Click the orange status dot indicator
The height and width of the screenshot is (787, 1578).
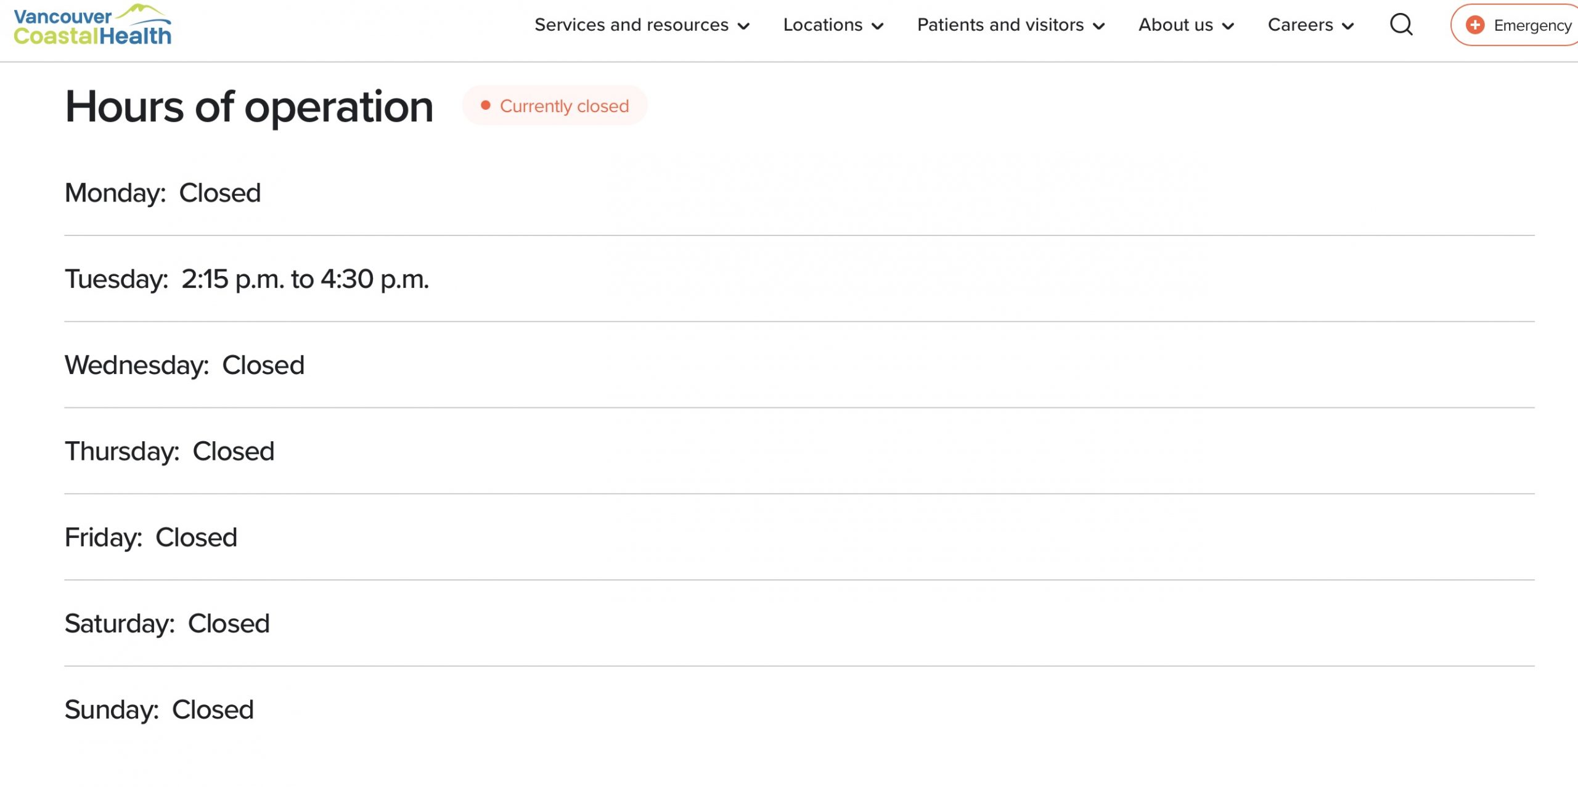(x=486, y=105)
